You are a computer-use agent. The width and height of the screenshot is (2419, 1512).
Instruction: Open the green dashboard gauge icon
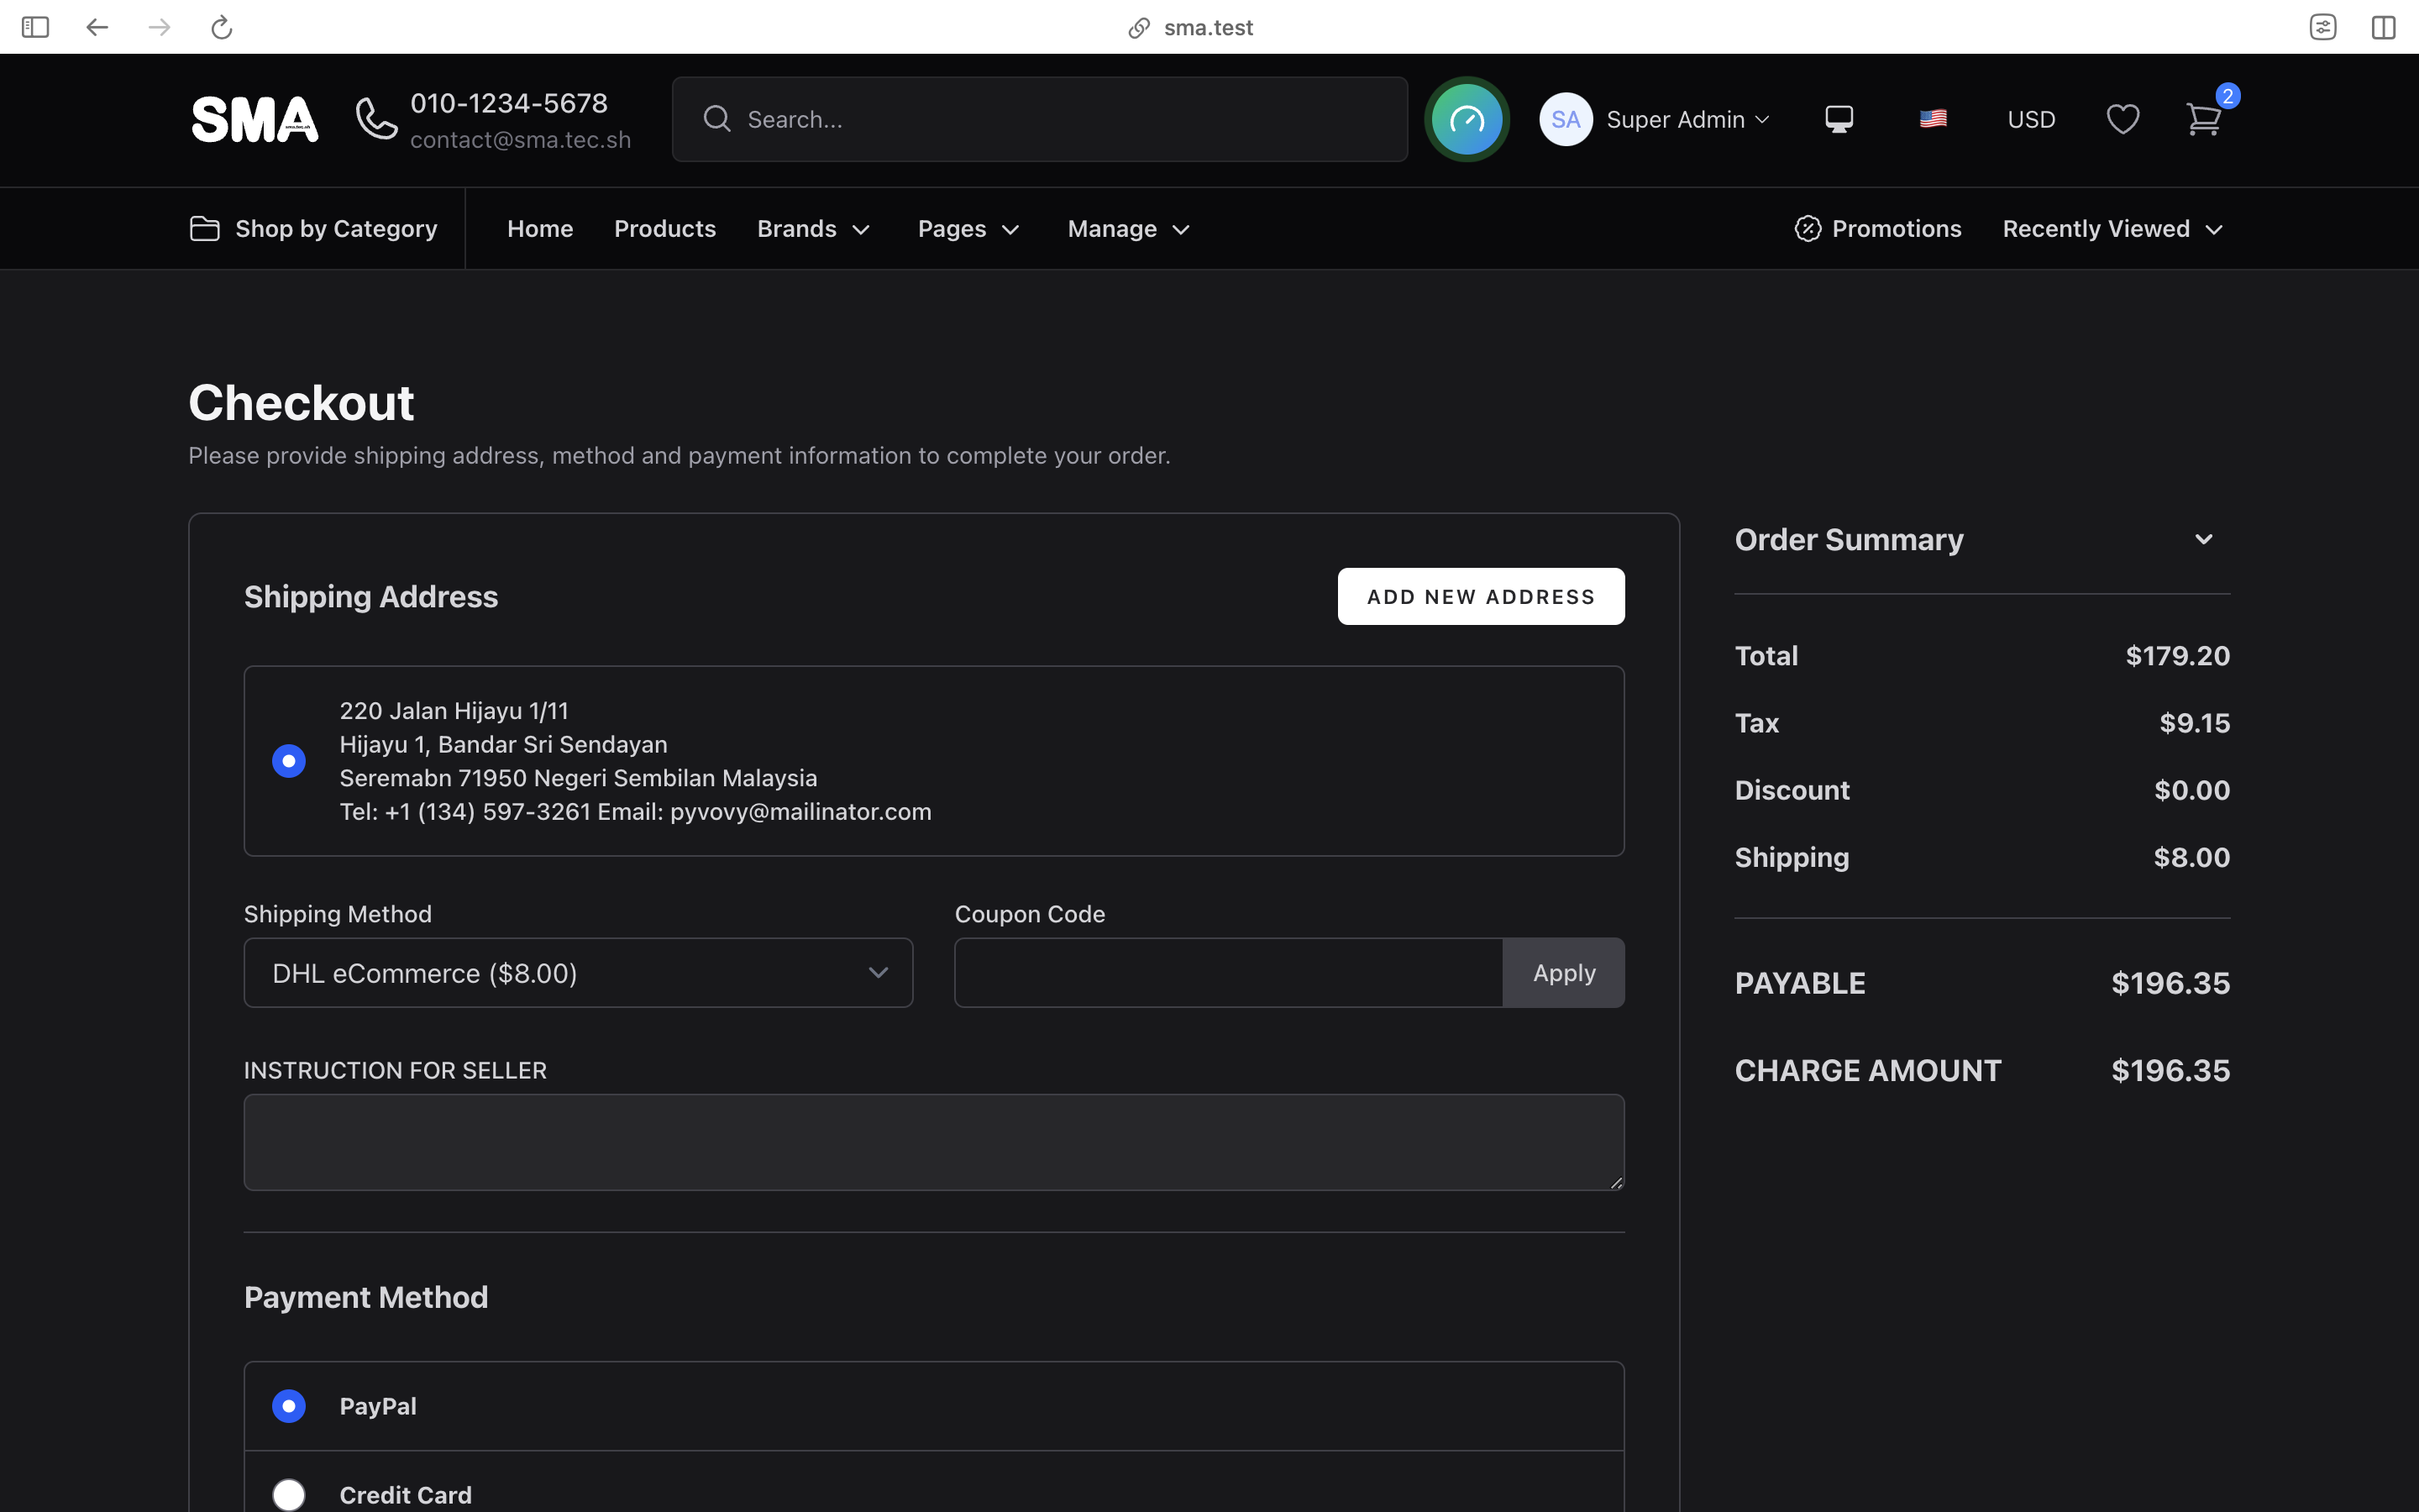pos(1467,120)
